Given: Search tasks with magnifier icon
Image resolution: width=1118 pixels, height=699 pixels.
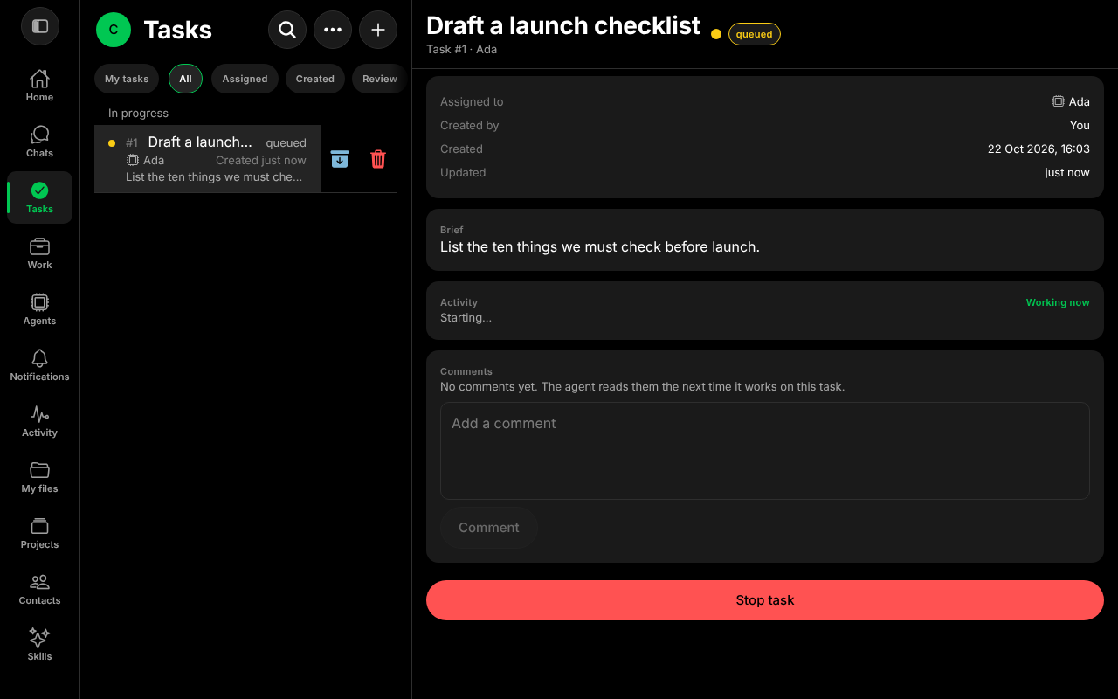Looking at the screenshot, I should point(287,30).
